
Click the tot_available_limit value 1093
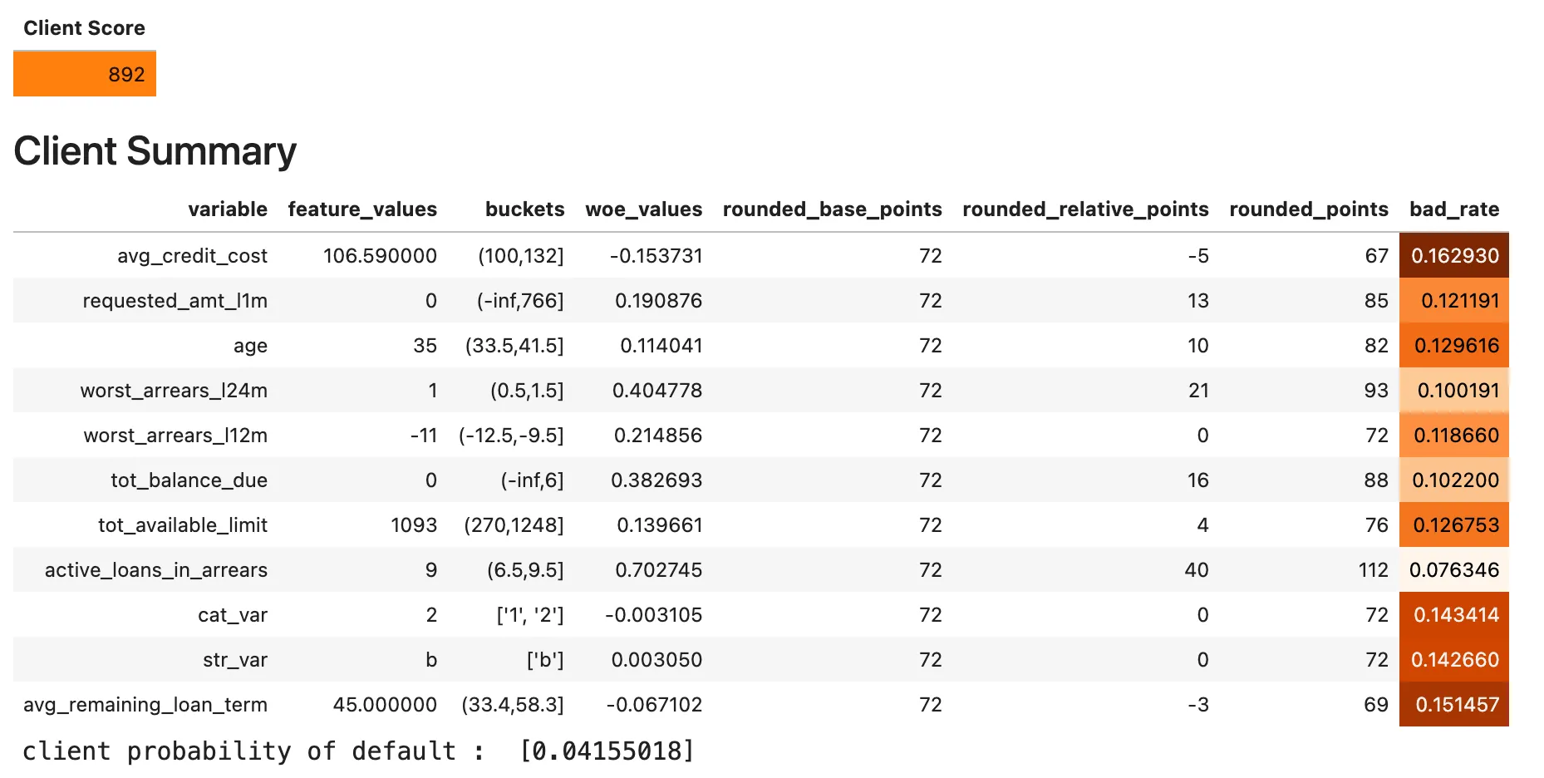coord(414,525)
